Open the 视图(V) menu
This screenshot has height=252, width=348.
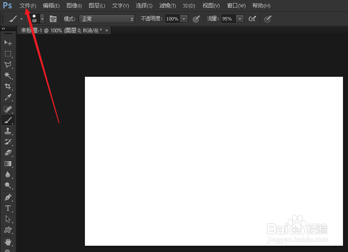point(211,5)
